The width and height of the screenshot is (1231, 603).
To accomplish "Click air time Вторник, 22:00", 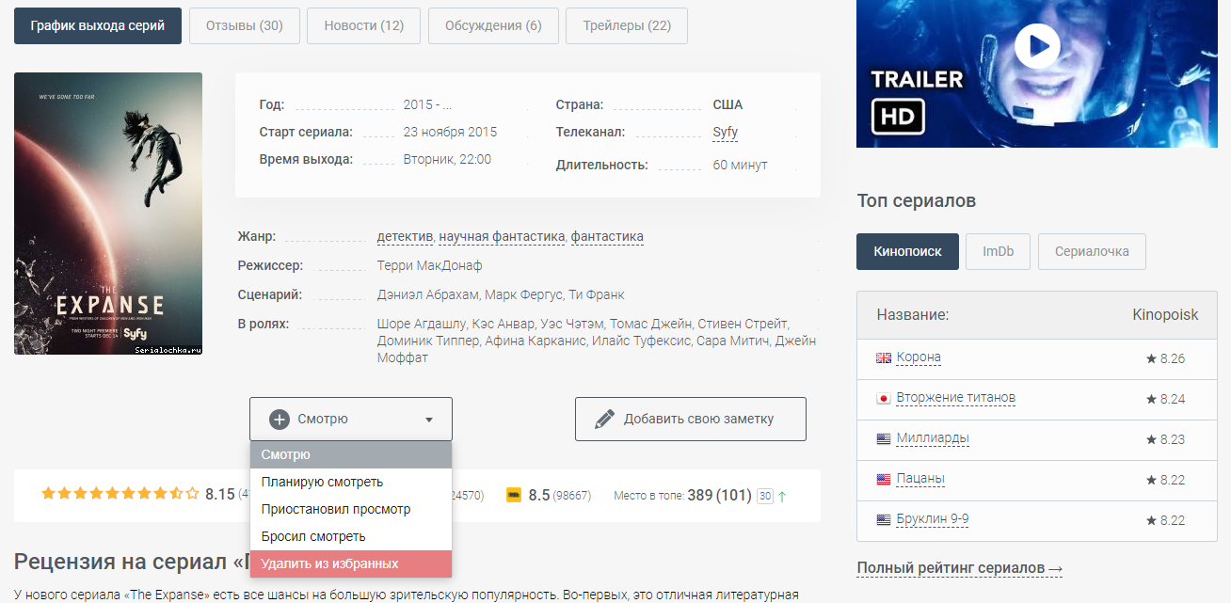I will click(447, 159).
